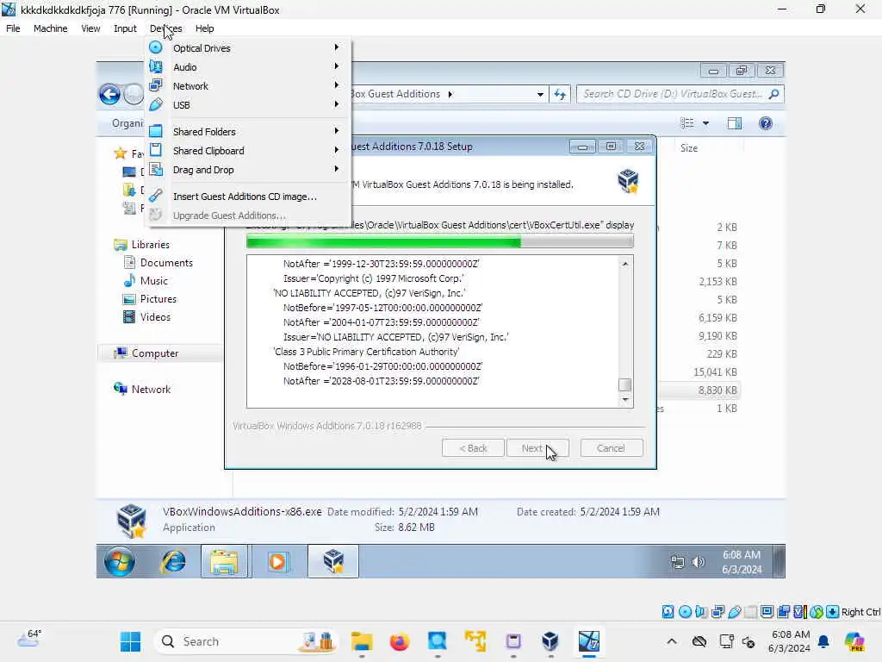The image size is (882, 662).
Task: Open the Audio submenu in Devices
Action: 247,67
